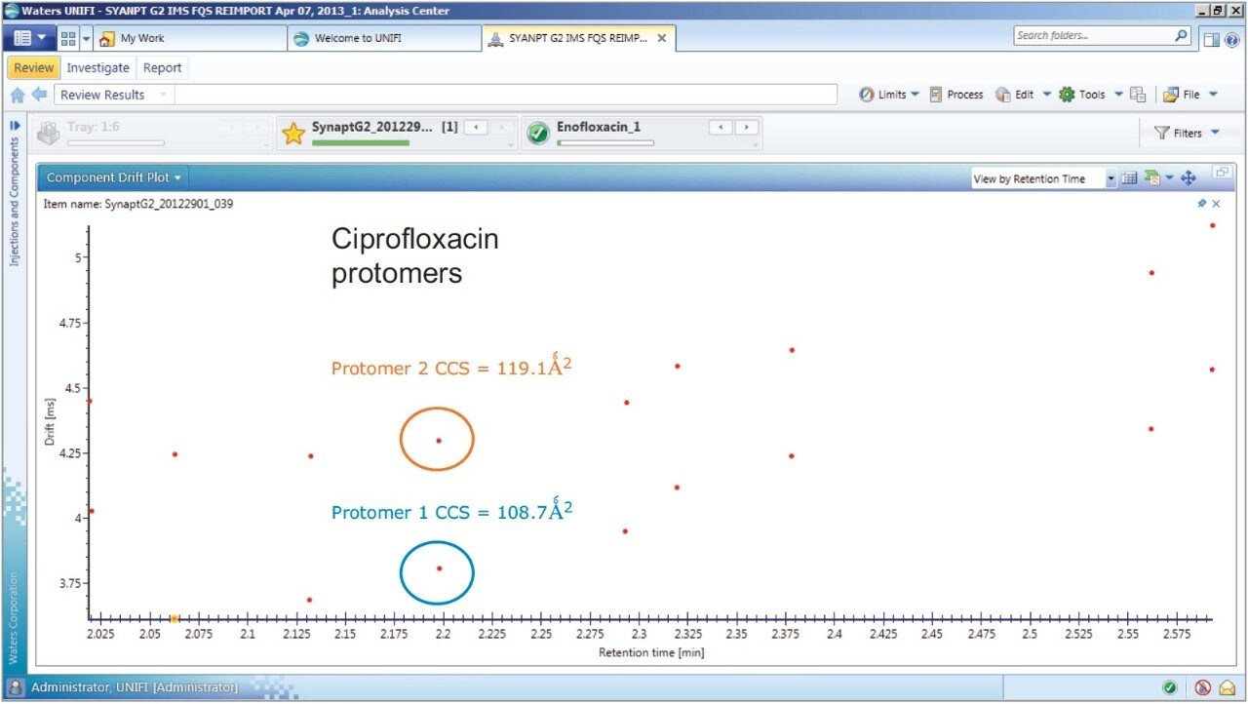Select next injection arrow for SynaptG2_201229

click(503, 128)
